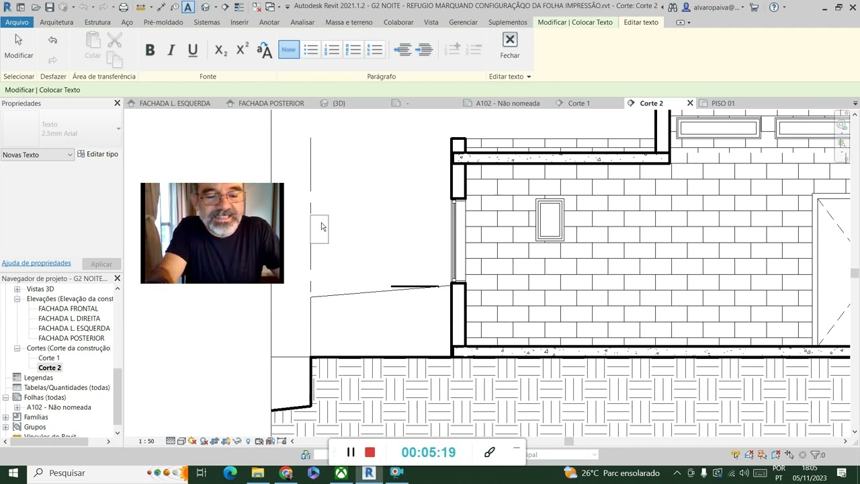The image size is (860, 484).
Task: Apply numbered list style
Action: coord(332,50)
